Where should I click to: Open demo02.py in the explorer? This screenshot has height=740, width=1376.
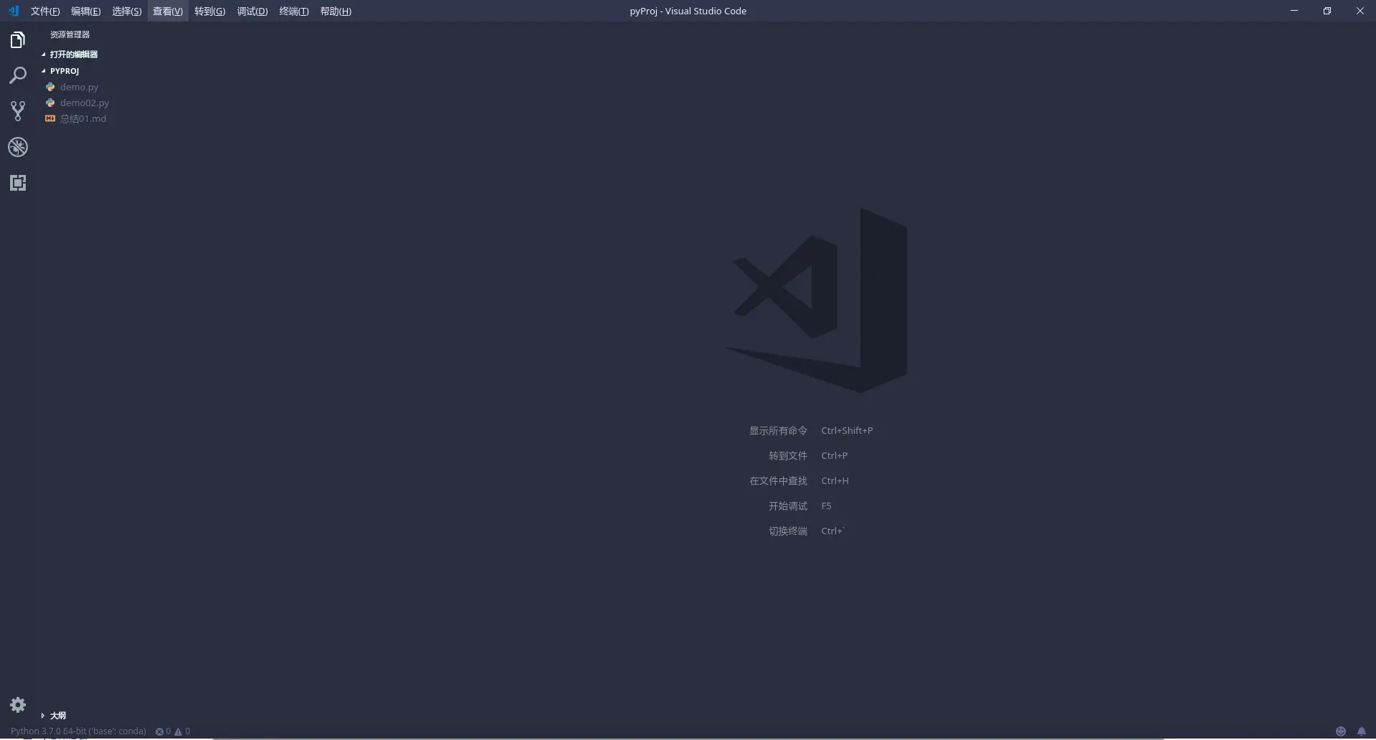[85, 103]
